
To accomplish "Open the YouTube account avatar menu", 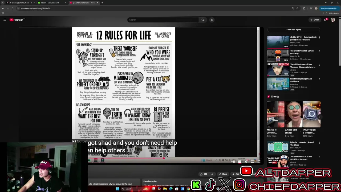I will [x=333, y=20].
